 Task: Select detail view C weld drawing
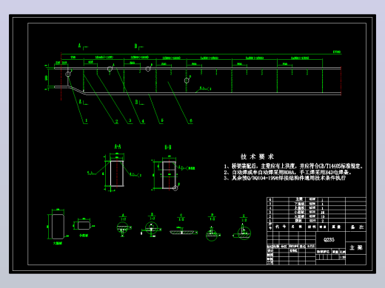183,224
